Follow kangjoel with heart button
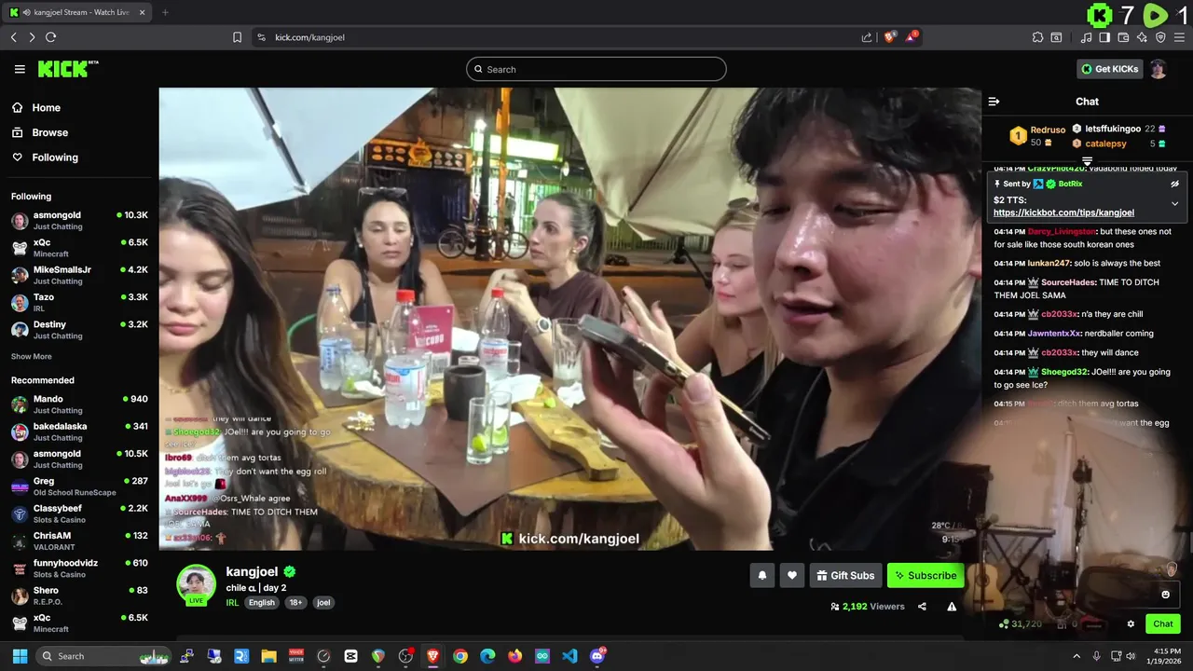 [792, 576]
